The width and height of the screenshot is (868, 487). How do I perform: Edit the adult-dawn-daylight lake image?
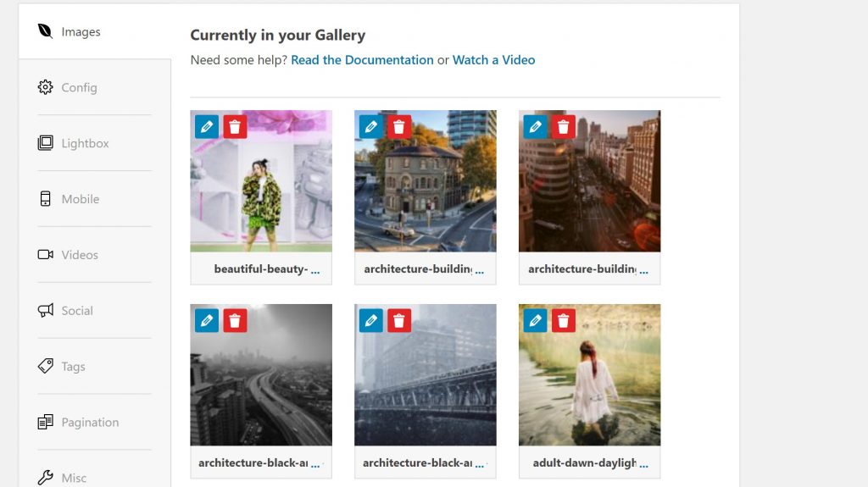[535, 320]
